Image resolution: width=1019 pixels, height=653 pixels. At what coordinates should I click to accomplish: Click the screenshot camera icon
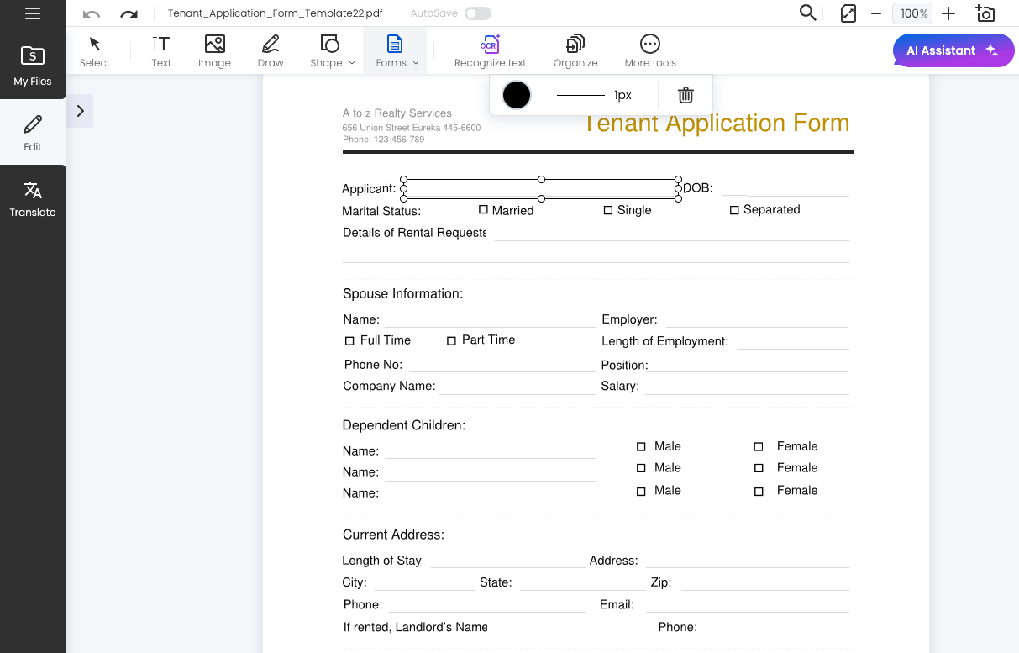click(x=985, y=13)
